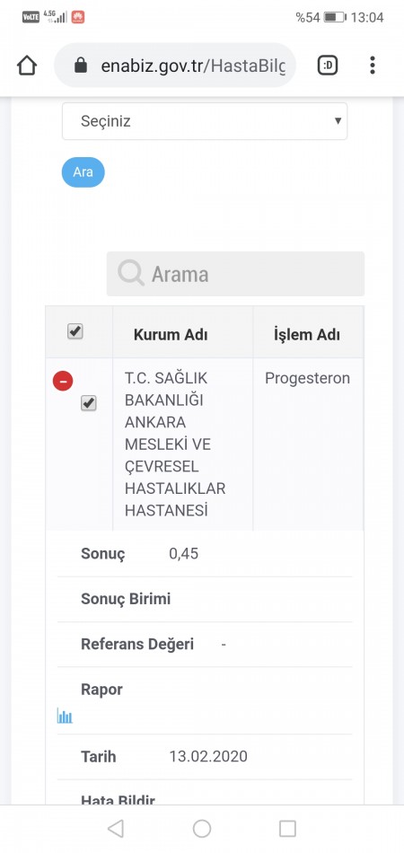The width and height of the screenshot is (404, 853).
Task: Tap the magnifier icon in Arama box
Action: pyautogui.click(x=130, y=273)
